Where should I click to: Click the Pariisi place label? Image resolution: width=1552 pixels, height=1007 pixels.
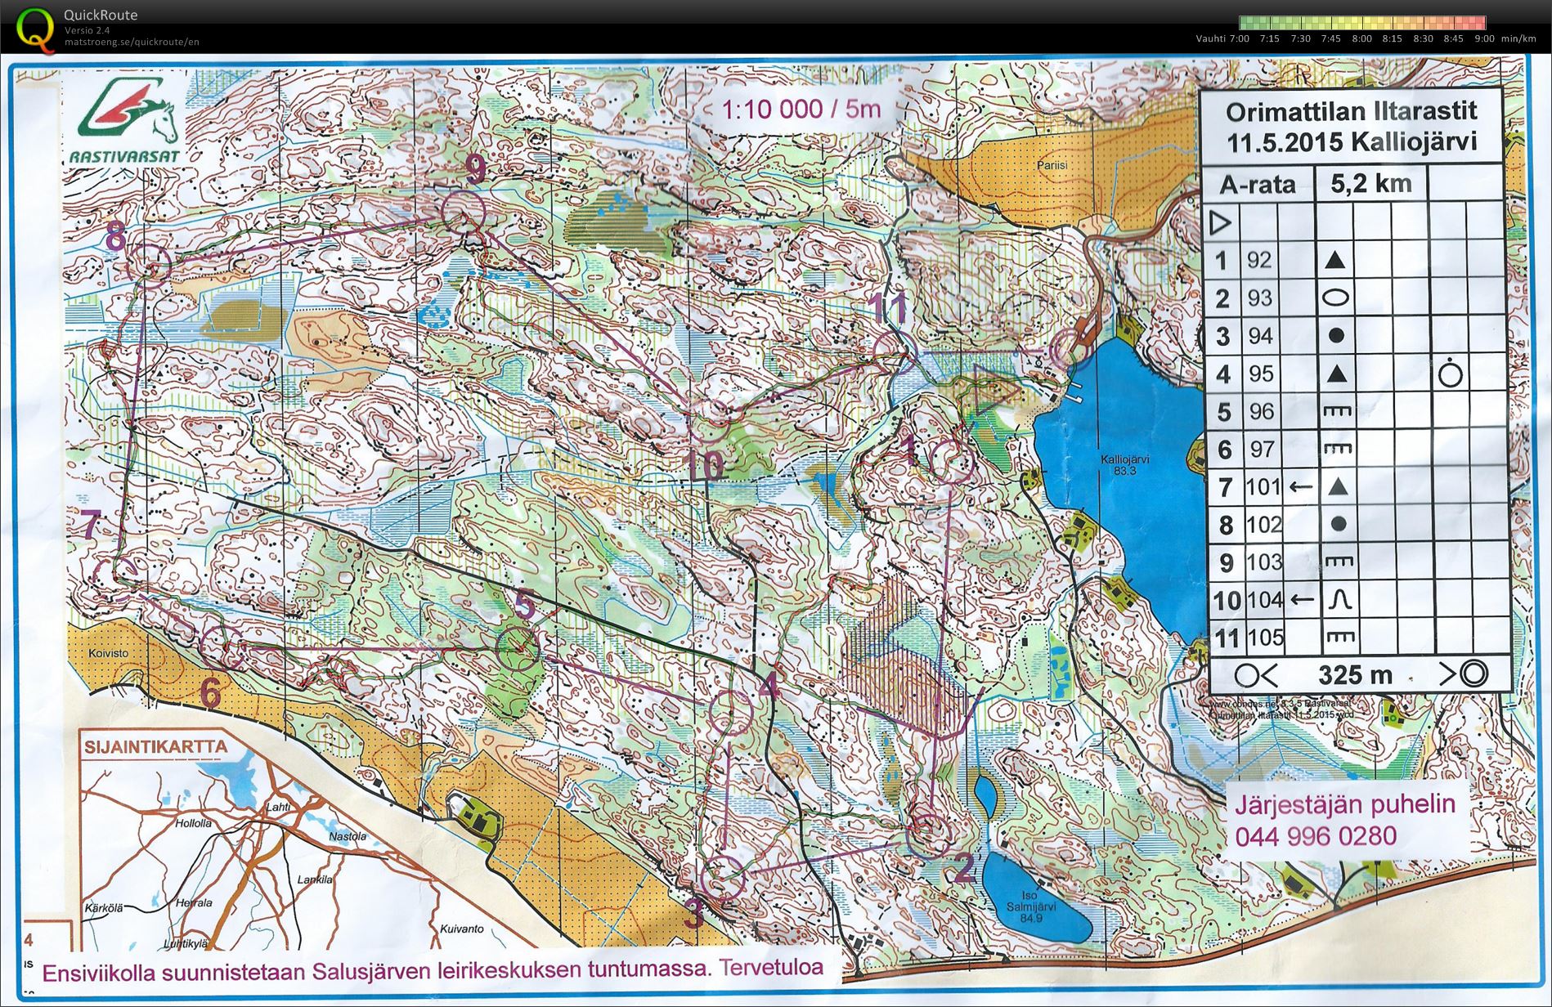tap(1052, 165)
